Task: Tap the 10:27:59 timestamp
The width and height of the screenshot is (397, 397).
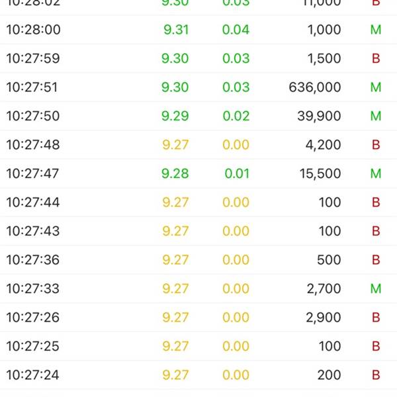Action: click(33, 58)
